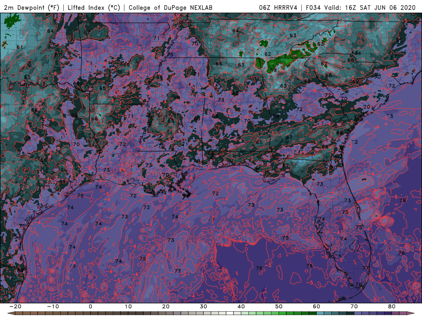This screenshot has width=422, height=316.
Task: Click the "2m Dewpoint (°F)" title text
Action: [32, 8]
